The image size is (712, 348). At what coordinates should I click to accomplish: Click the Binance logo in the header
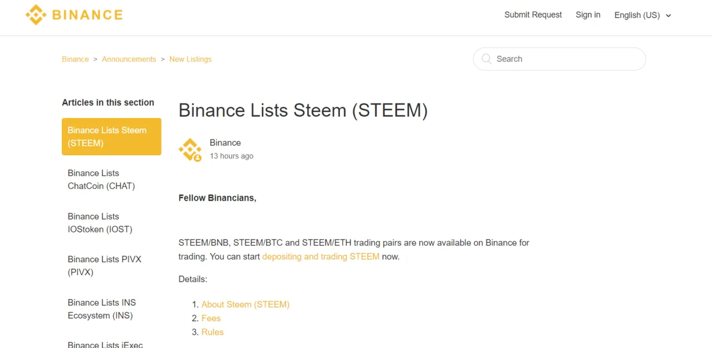click(74, 15)
